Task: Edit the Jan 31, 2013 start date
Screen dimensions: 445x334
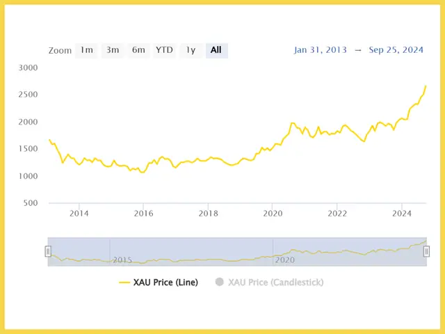Action: [x=320, y=50]
